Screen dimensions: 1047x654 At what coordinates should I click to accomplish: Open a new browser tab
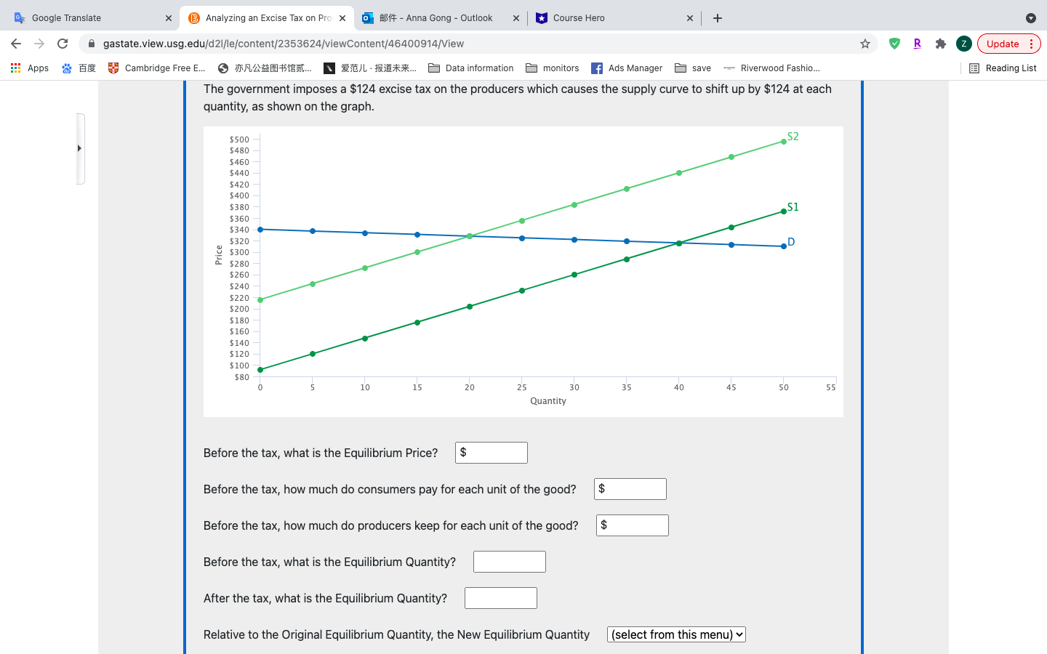pos(718,18)
